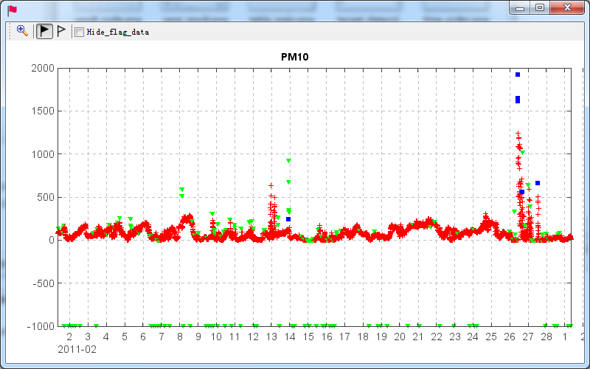
Task: Close the PM10 plot window
Action: click(567, 7)
